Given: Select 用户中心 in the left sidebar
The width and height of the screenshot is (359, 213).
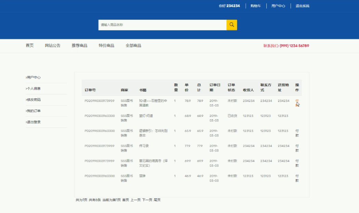Looking at the screenshot, I should [x=33, y=77].
